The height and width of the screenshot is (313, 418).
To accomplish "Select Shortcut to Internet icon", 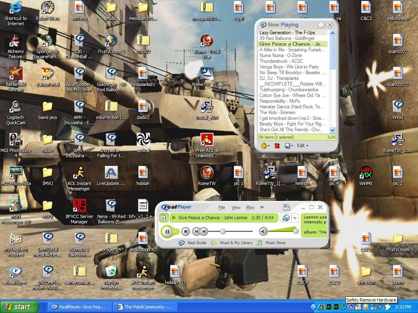I will (x=16, y=13).
